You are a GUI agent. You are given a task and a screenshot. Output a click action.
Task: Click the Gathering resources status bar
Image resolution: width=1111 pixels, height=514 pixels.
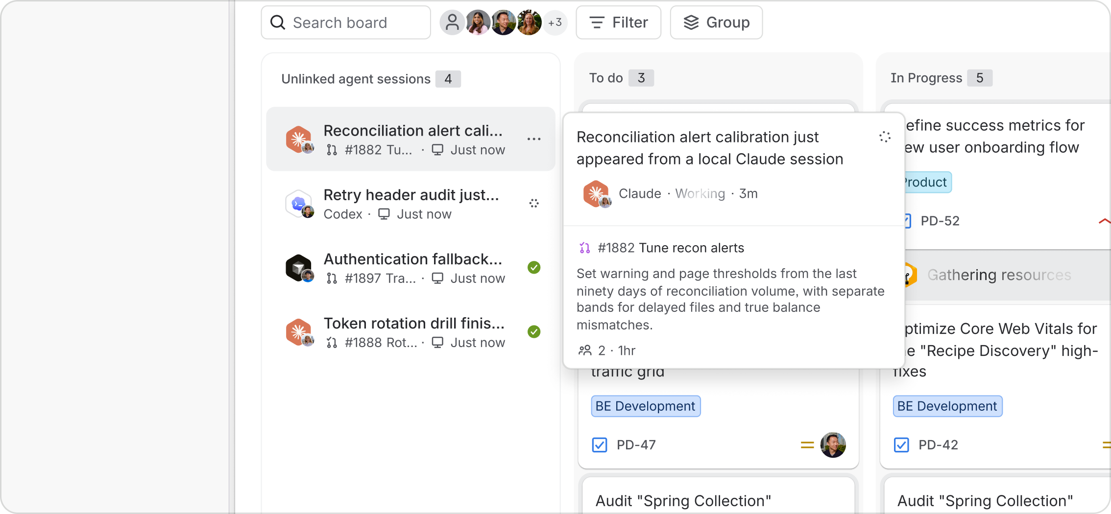click(1007, 275)
